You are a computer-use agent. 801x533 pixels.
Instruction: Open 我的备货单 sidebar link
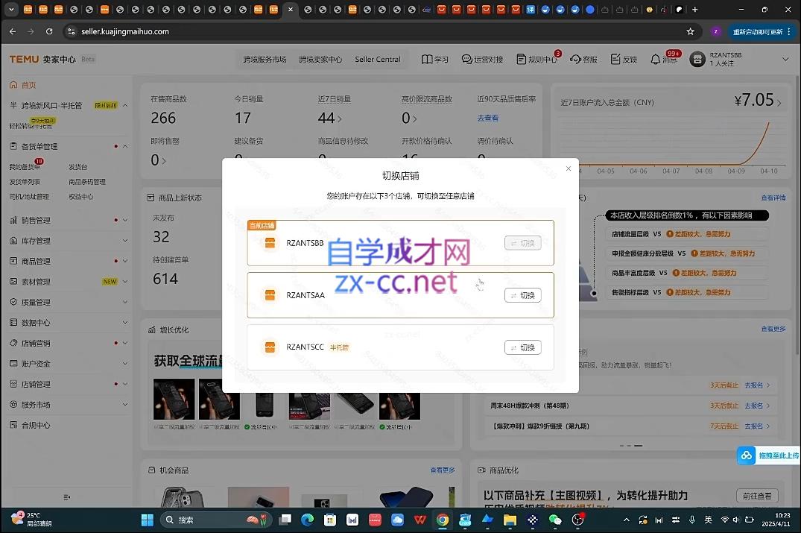click(x=25, y=167)
